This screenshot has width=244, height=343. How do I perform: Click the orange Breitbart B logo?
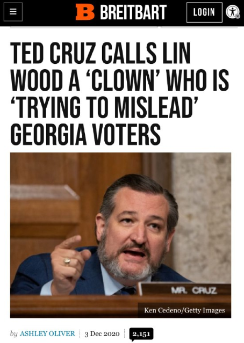pos(85,12)
